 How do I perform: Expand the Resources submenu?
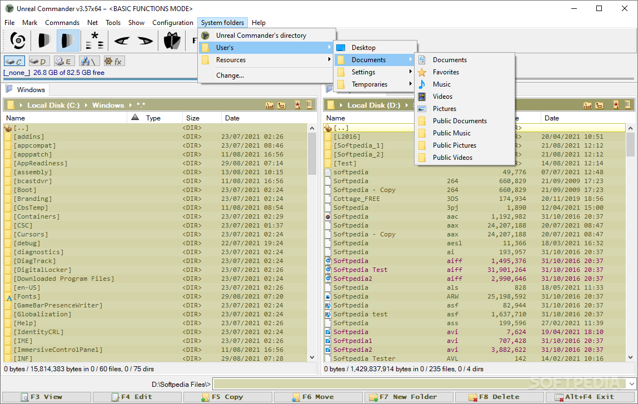tap(267, 60)
